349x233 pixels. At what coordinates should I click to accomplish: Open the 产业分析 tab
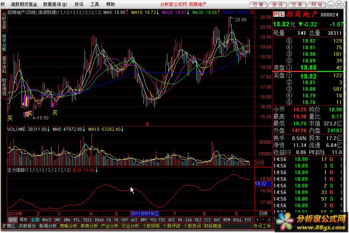pyautogui.click(x=110, y=226)
